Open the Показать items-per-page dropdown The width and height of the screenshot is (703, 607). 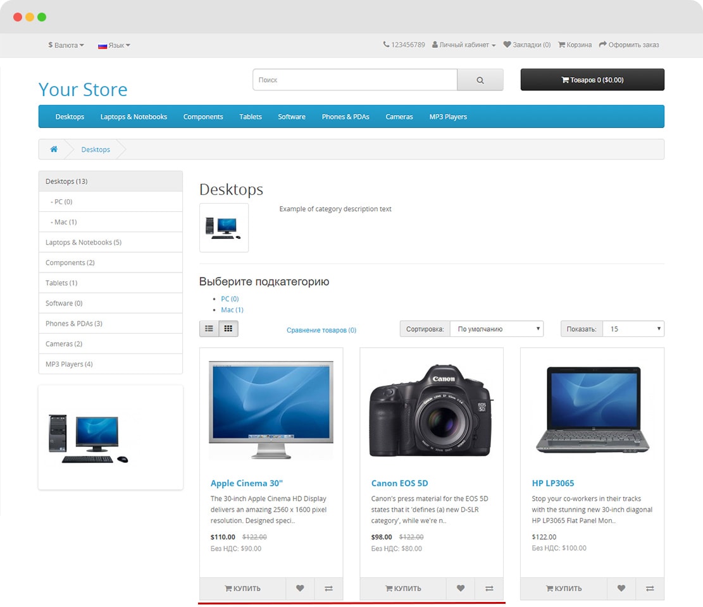point(633,329)
